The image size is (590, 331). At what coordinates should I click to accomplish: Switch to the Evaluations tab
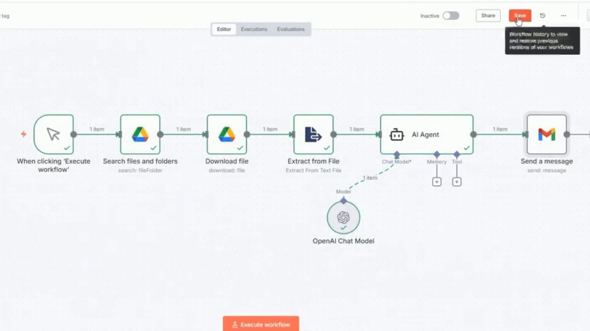(x=291, y=29)
